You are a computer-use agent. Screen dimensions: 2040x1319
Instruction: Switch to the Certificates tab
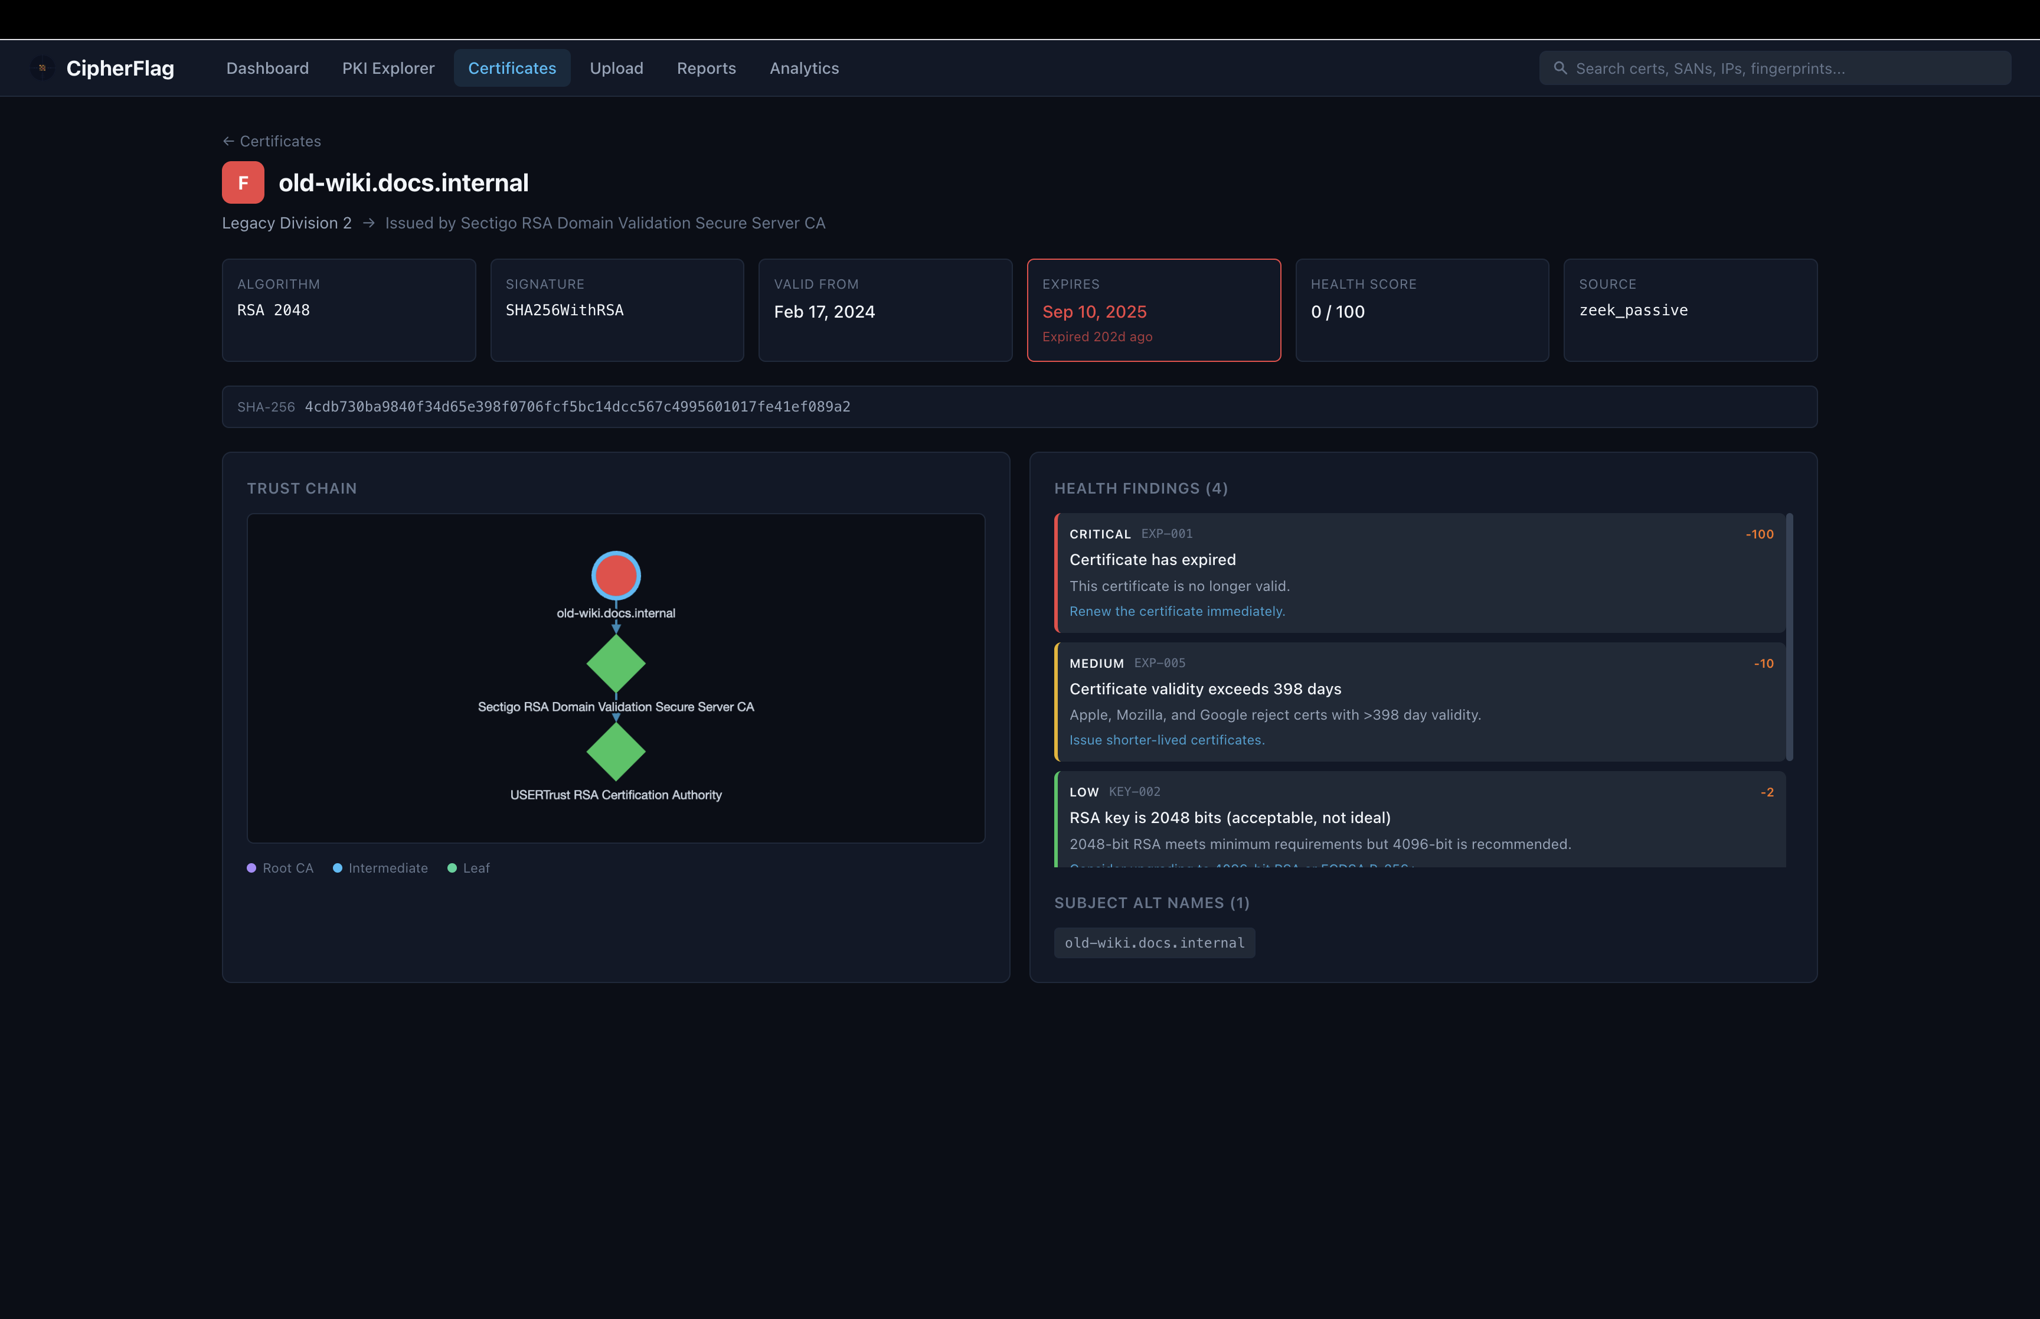tap(512, 68)
